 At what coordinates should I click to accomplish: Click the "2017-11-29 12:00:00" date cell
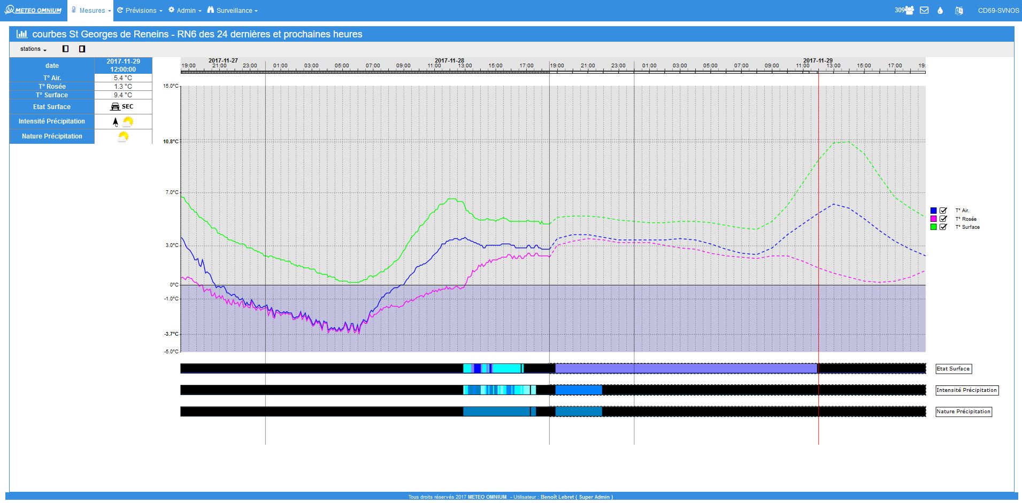123,65
